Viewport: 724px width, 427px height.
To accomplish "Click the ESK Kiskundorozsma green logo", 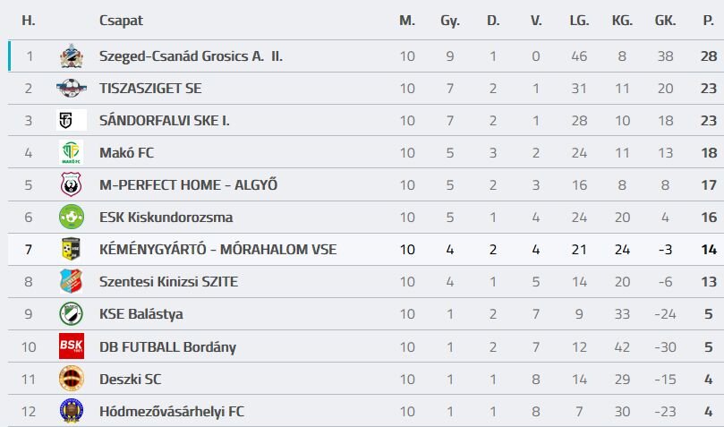I will click(71, 218).
